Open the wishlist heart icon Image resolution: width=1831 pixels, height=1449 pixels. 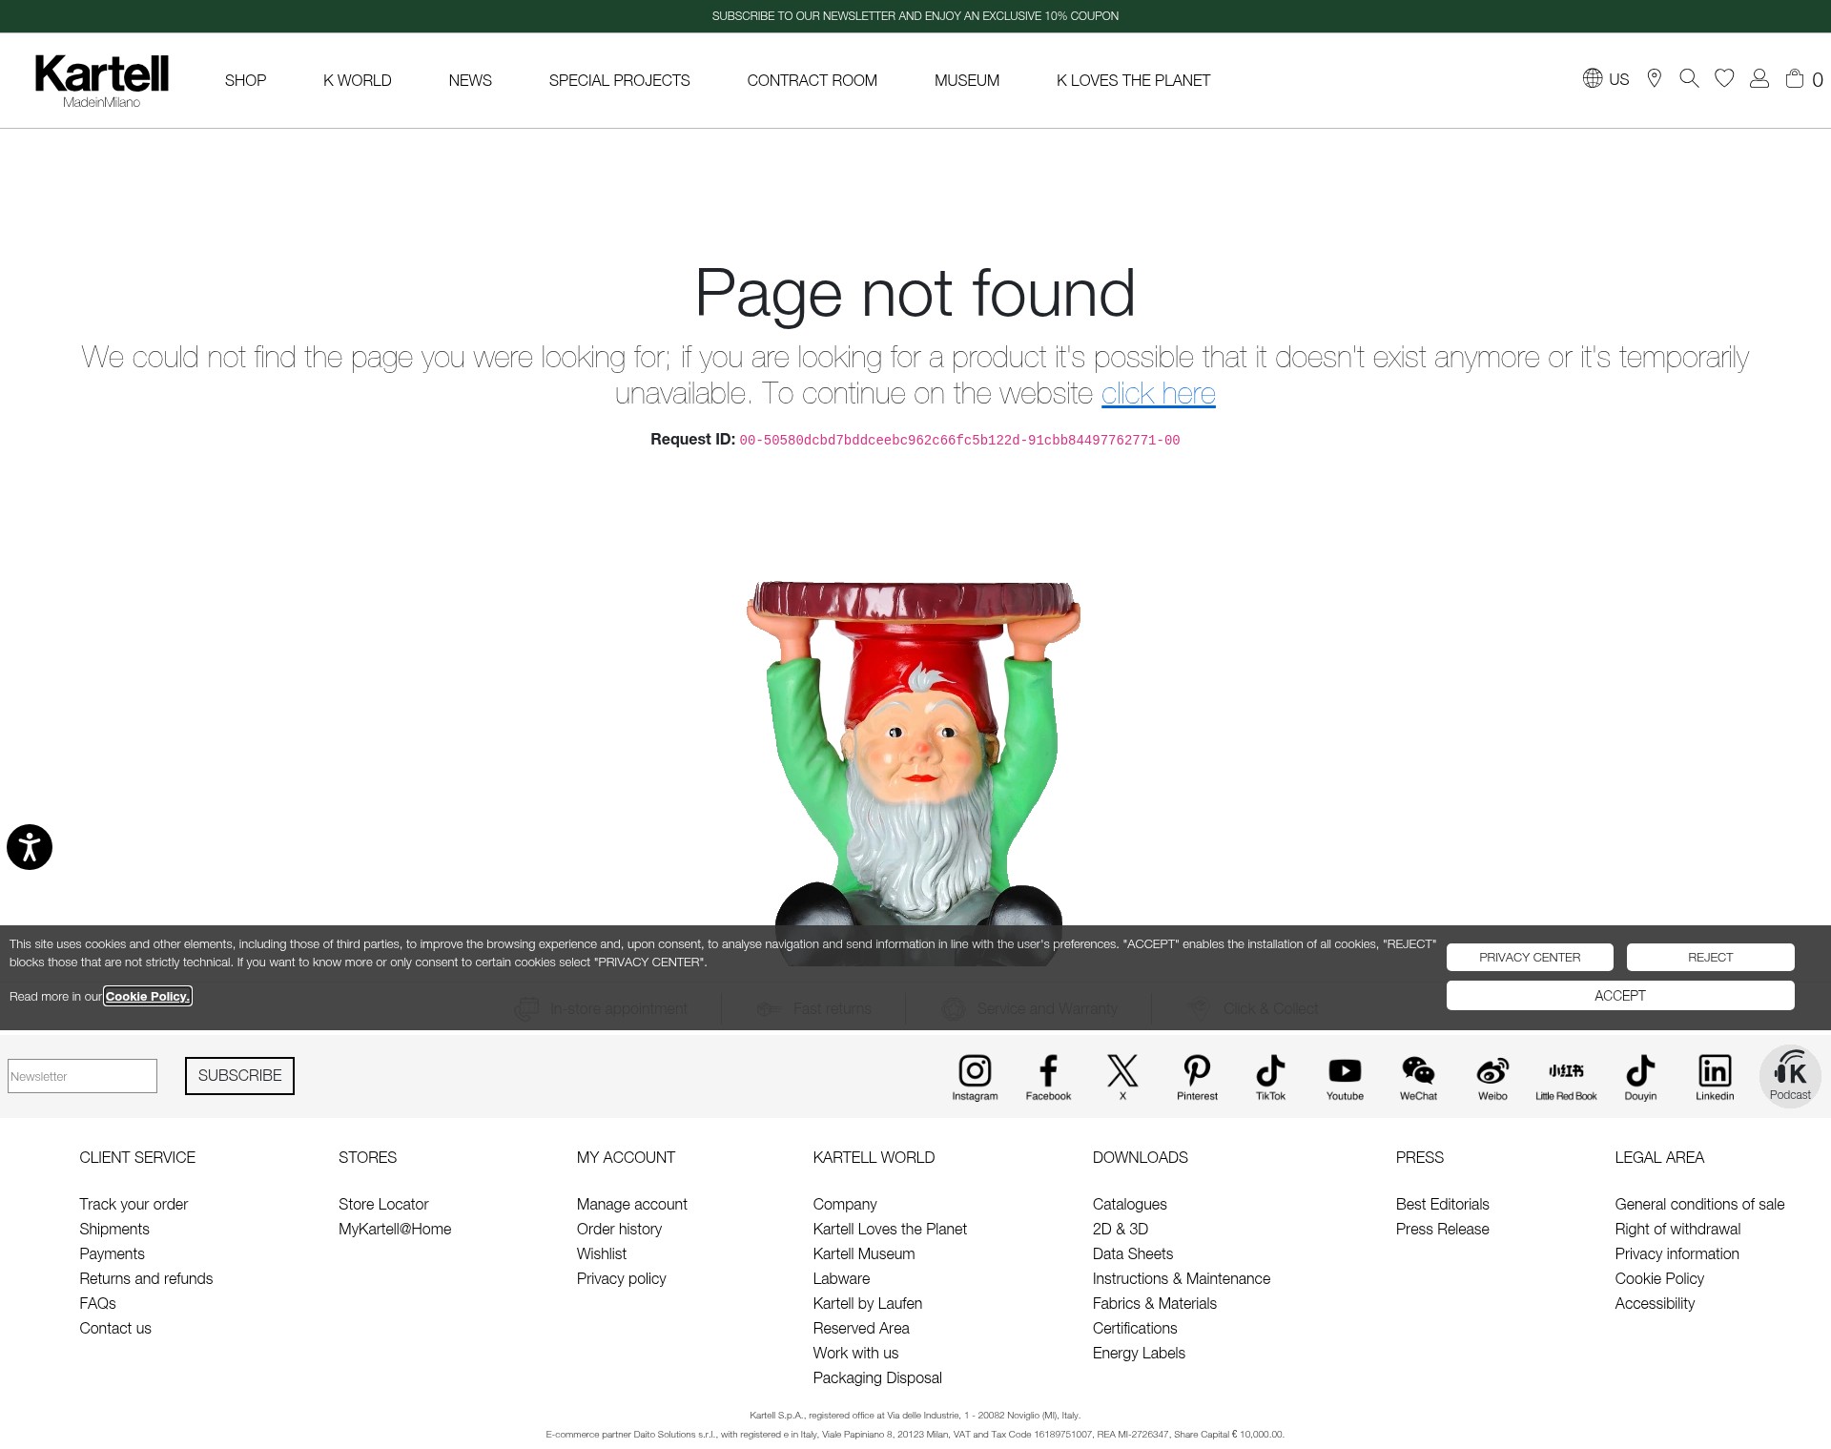1724,78
